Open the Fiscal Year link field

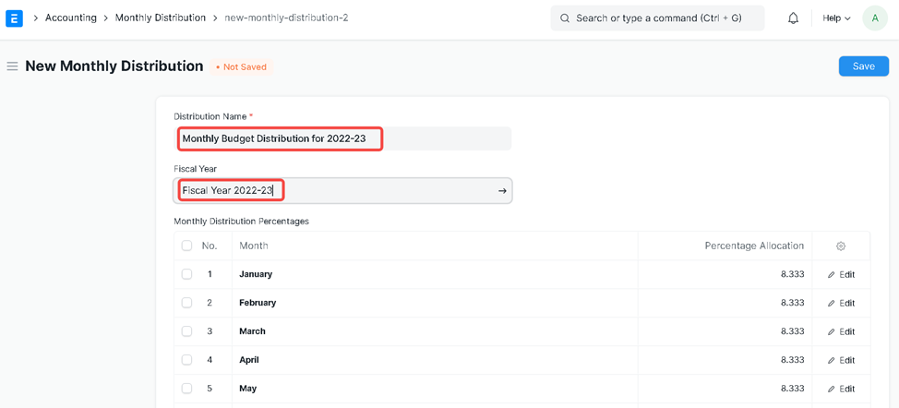(x=332, y=191)
